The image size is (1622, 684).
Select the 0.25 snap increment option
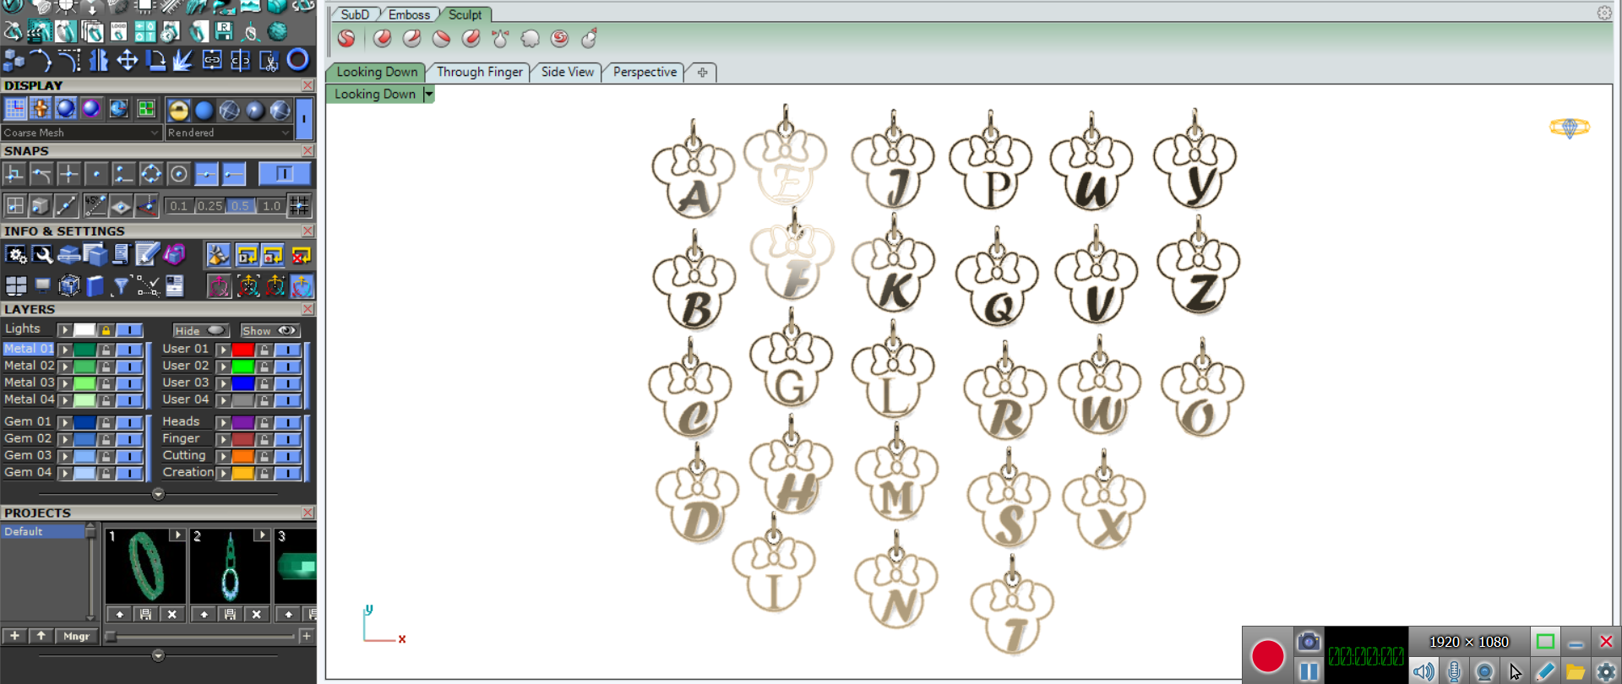[210, 206]
